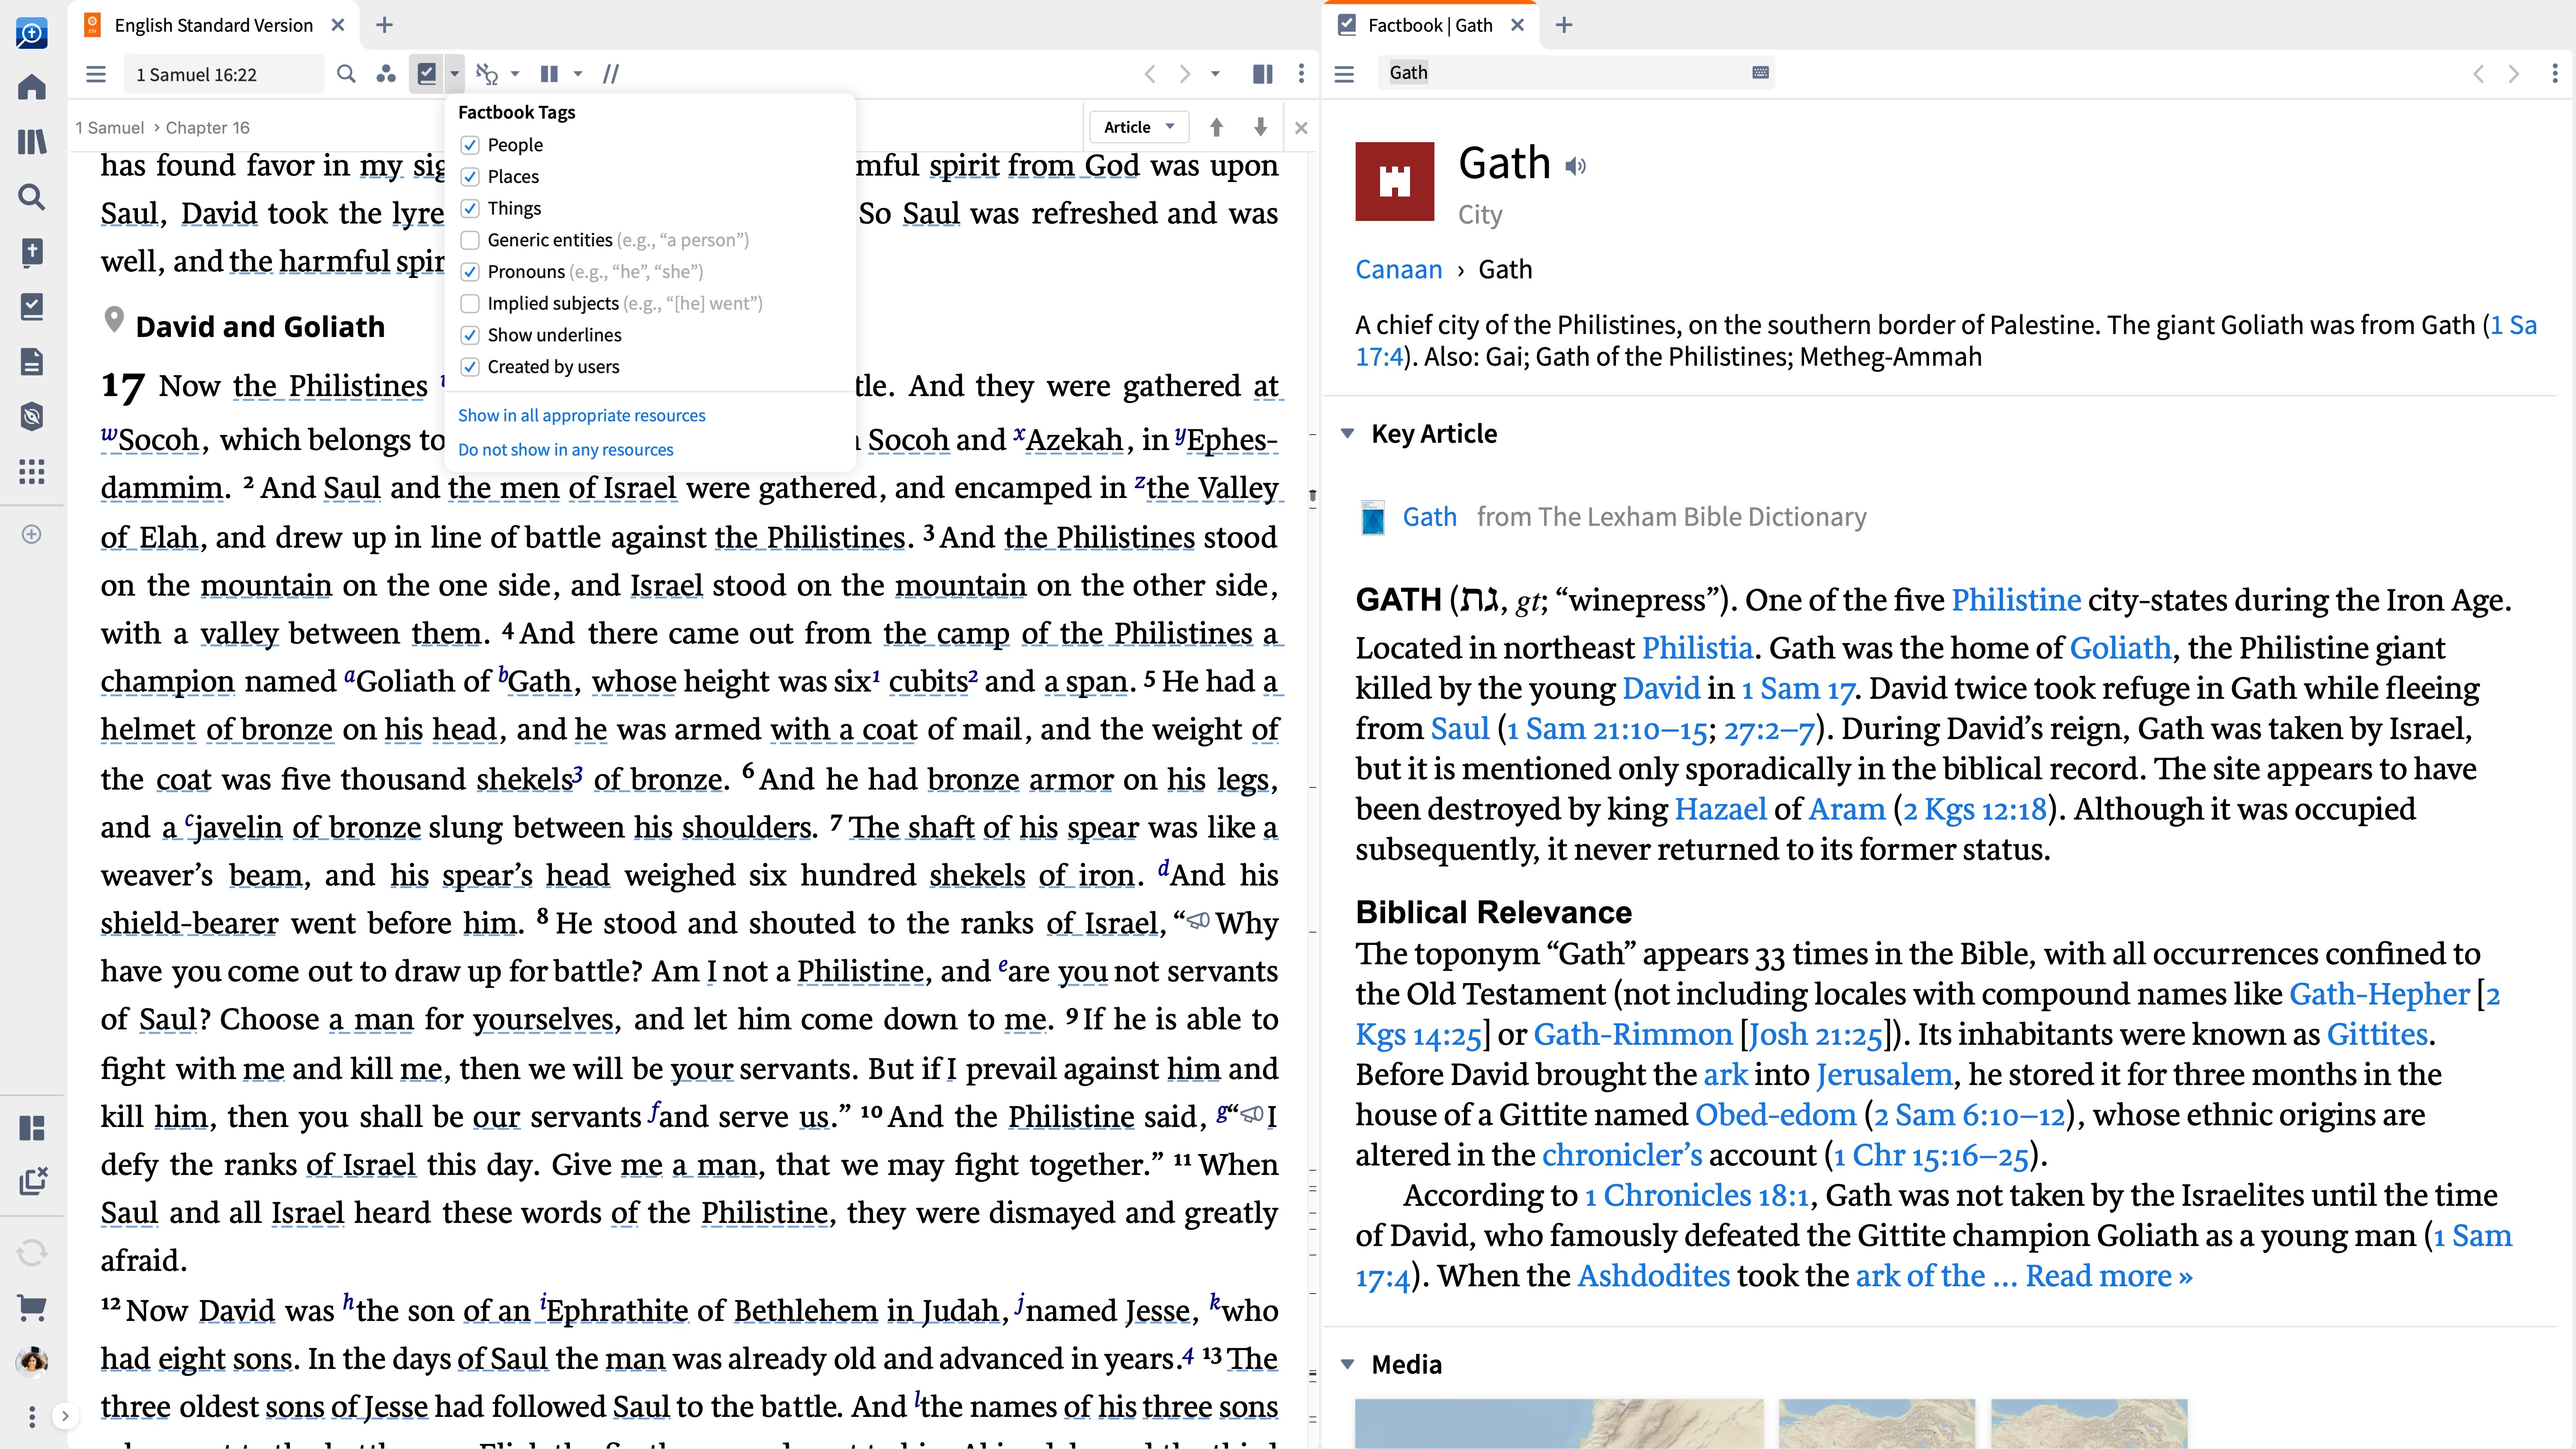Click the columns view icon in the ESV toolbar

[x=549, y=74]
